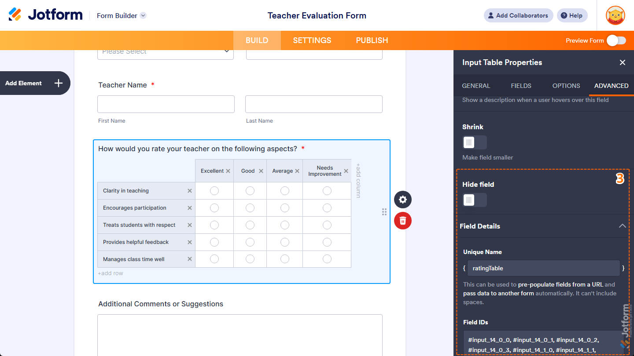Open the OPTIONS properties tab
634x356 pixels.
pos(566,86)
